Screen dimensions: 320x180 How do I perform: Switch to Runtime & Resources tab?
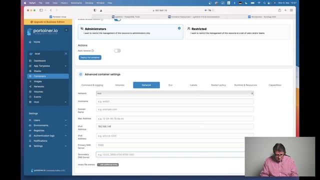point(245,85)
